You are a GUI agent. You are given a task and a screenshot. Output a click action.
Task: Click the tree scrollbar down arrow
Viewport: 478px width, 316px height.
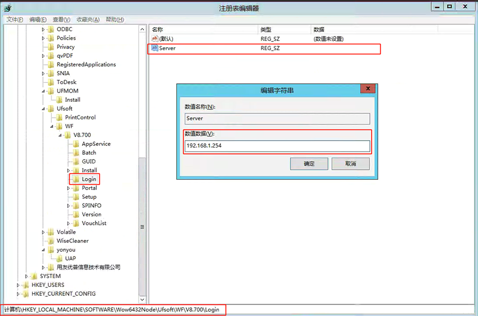(142, 300)
